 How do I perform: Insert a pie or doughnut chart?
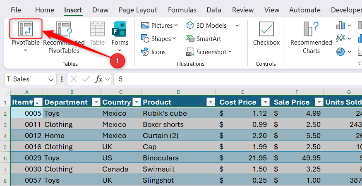[x=340, y=52]
